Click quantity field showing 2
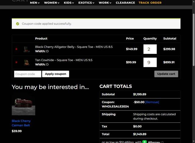The height and width of the screenshot is (143, 195). click(150, 49)
